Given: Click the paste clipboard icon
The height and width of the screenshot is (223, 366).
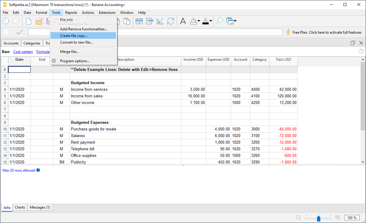Looking at the screenshot, I should coord(127,21).
